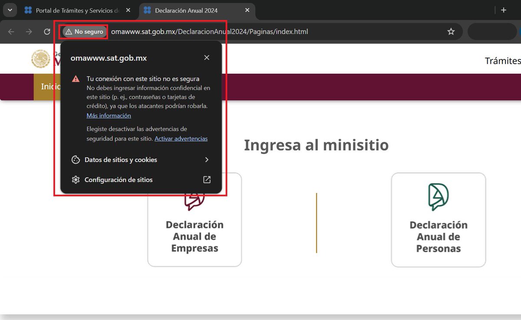Viewport: 521px width, 320px height.
Task: Open the Más información link
Action: click(x=109, y=115)
